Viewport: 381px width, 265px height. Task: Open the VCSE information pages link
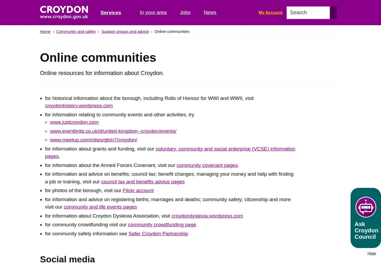point(225,149)
